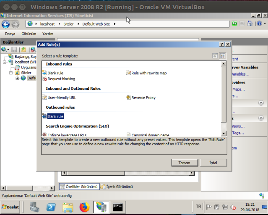Pick the User-friendly URL template
The width and height of the screenshot is (268, 215).
[x=59, y=97]
